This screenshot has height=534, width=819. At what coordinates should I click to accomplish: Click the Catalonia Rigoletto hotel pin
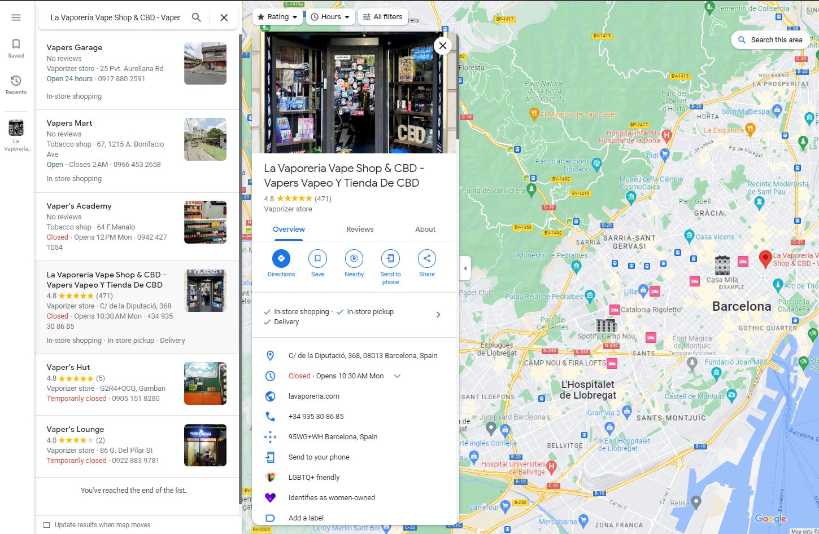[615, 310]
